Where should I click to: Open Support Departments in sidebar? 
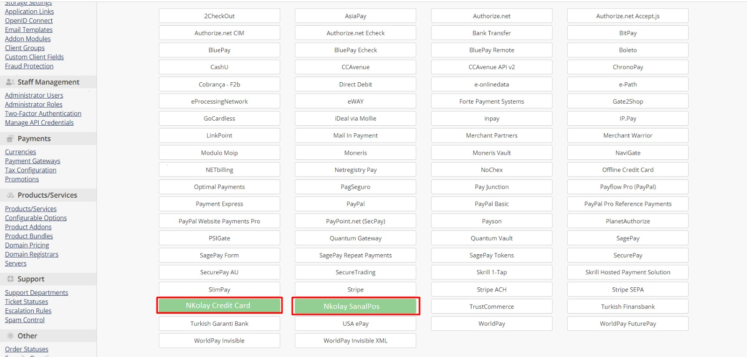point(36,293)
